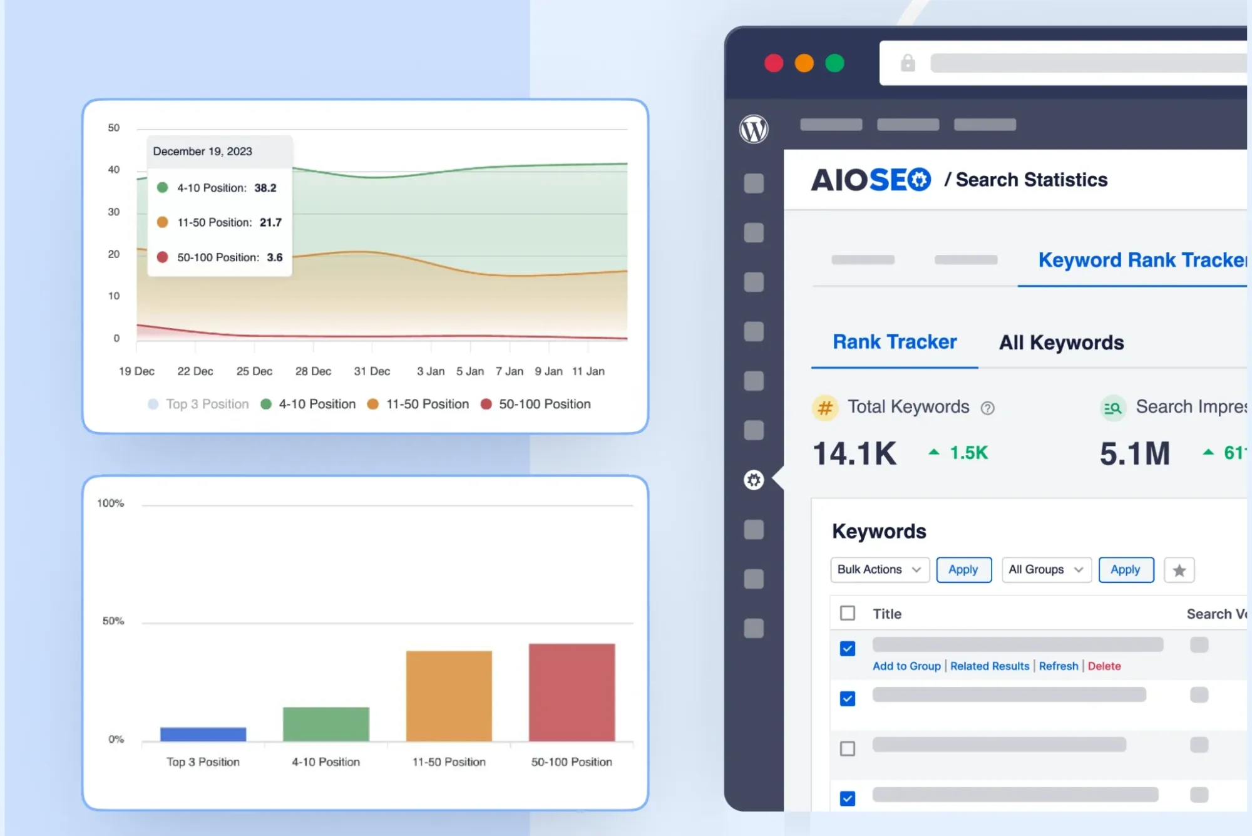Click the 11 Jan axis label

click(588, 371)
